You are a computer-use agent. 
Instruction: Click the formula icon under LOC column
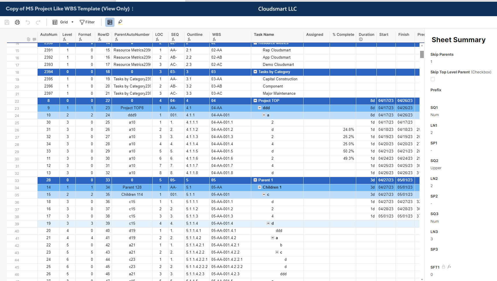tap(157, 39)
